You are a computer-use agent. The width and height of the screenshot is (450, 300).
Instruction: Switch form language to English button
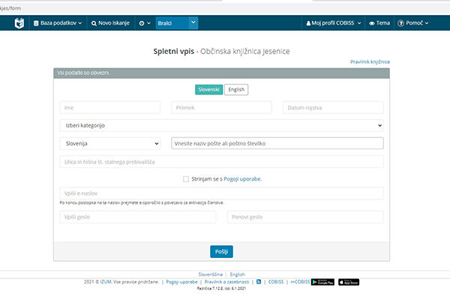point(236,89)
